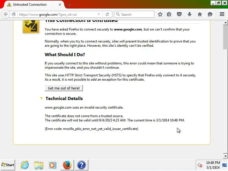
Task: Click the vertical scrollbar thumb
Action: pyautogui.click(x=225, y=37)
